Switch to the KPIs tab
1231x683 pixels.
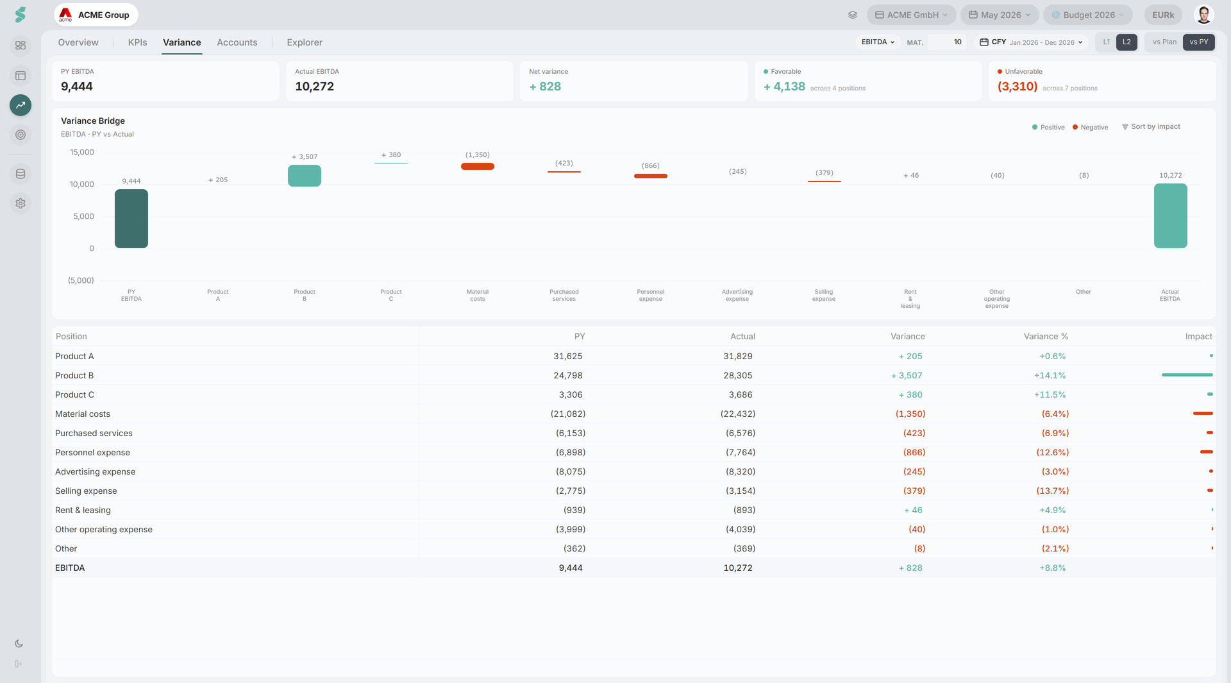tap(137, 42)
